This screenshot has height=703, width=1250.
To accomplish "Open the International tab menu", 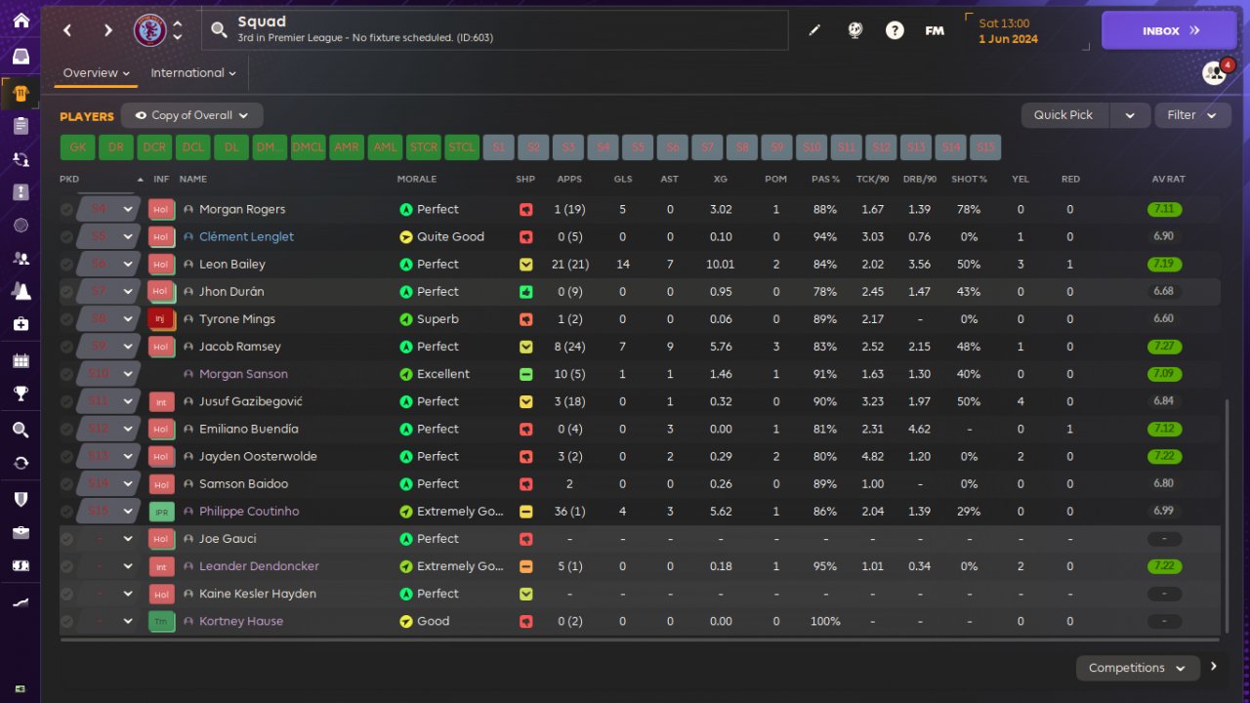I will (193, 73).
